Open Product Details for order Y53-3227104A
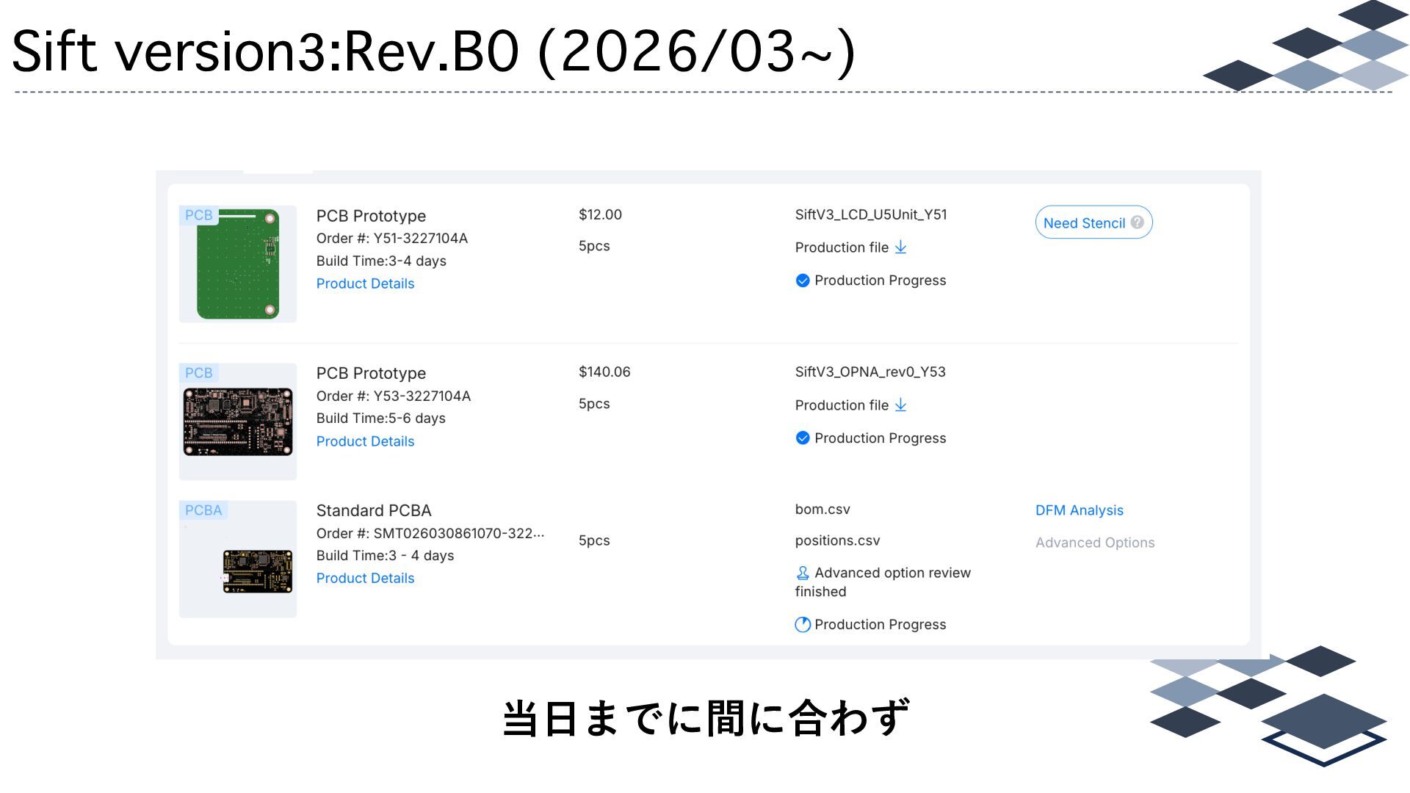 pos(365,441)
